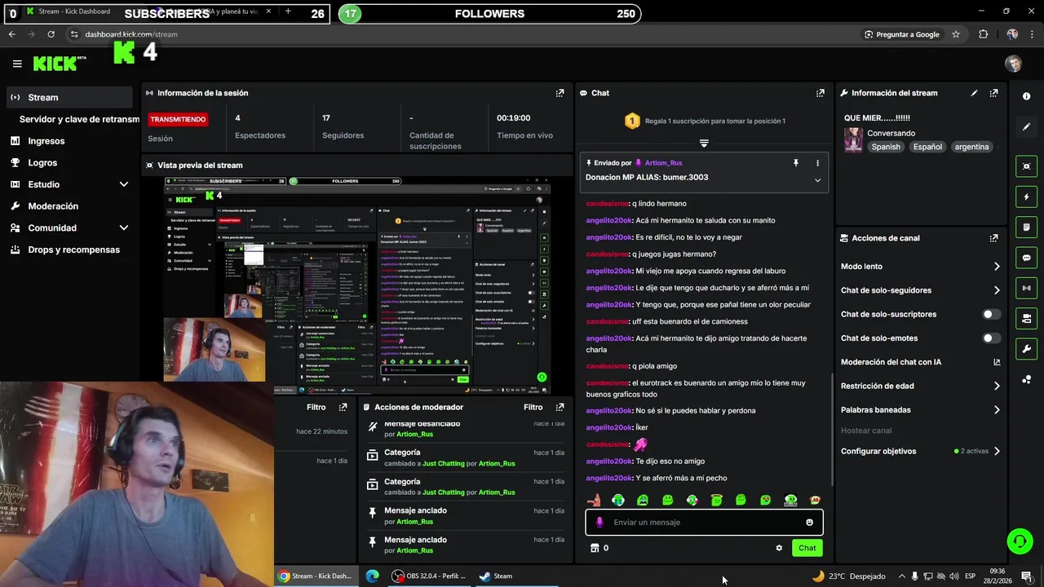Toggle stream preview widget in the right rail

click(x=1026, y=166)
